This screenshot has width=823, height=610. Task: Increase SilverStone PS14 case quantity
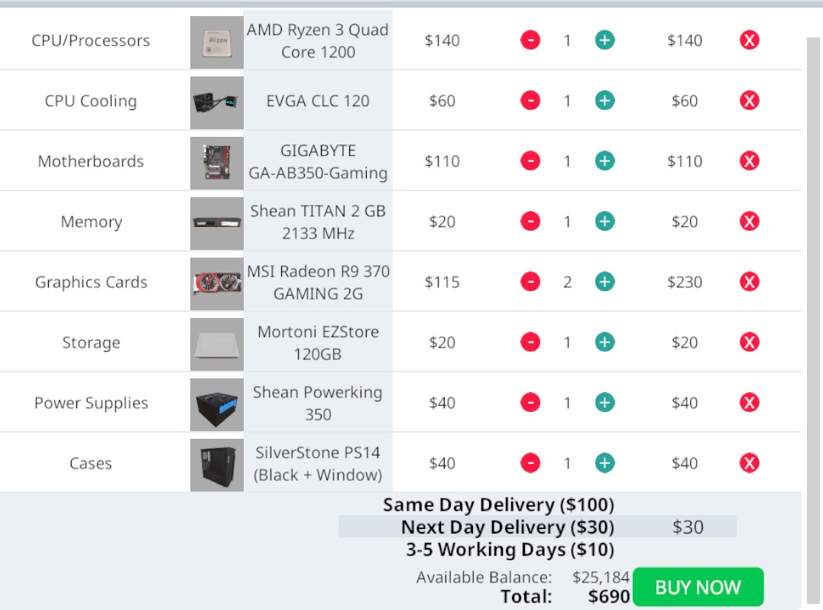click(x=604, y=462)
